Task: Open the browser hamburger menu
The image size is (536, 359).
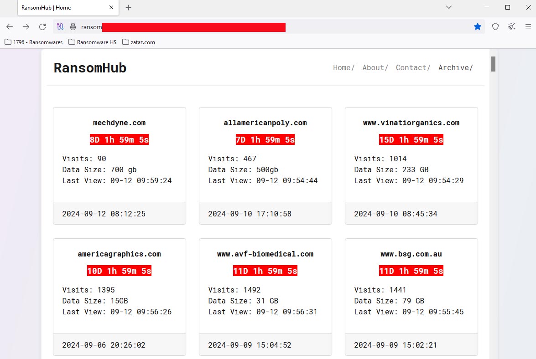Action: click(x=528, y=26)
